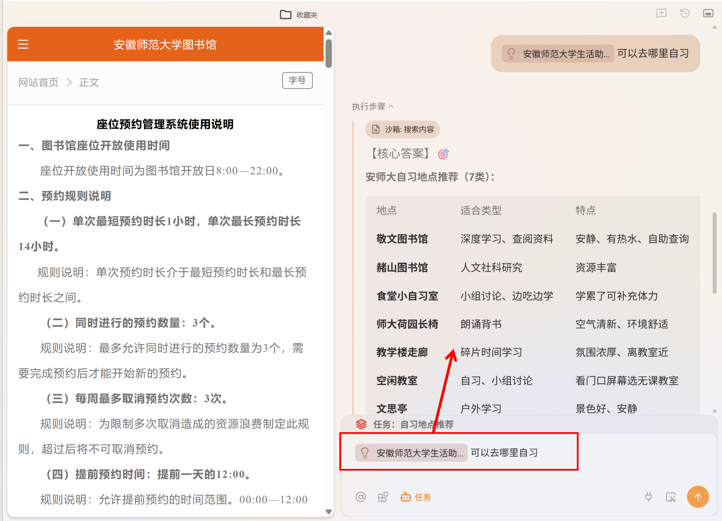Click chat panel scroll-up arrow
This screenshot has width=722, height=521.
tap(715, 27)
